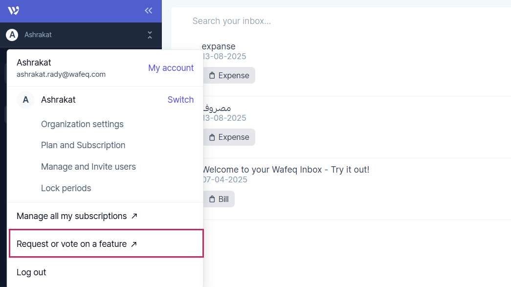Open the Welcome to your Wafeq Inbox message
This screenshot has width=511, height=287.
[286, 169]
